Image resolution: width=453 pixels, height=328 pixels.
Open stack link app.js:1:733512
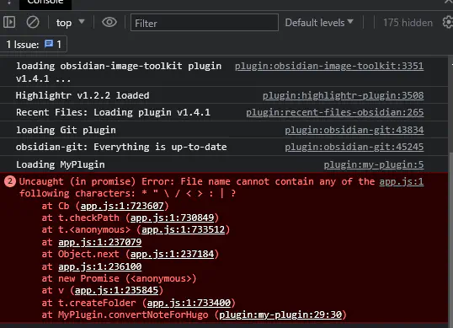(x=184, y=229)
